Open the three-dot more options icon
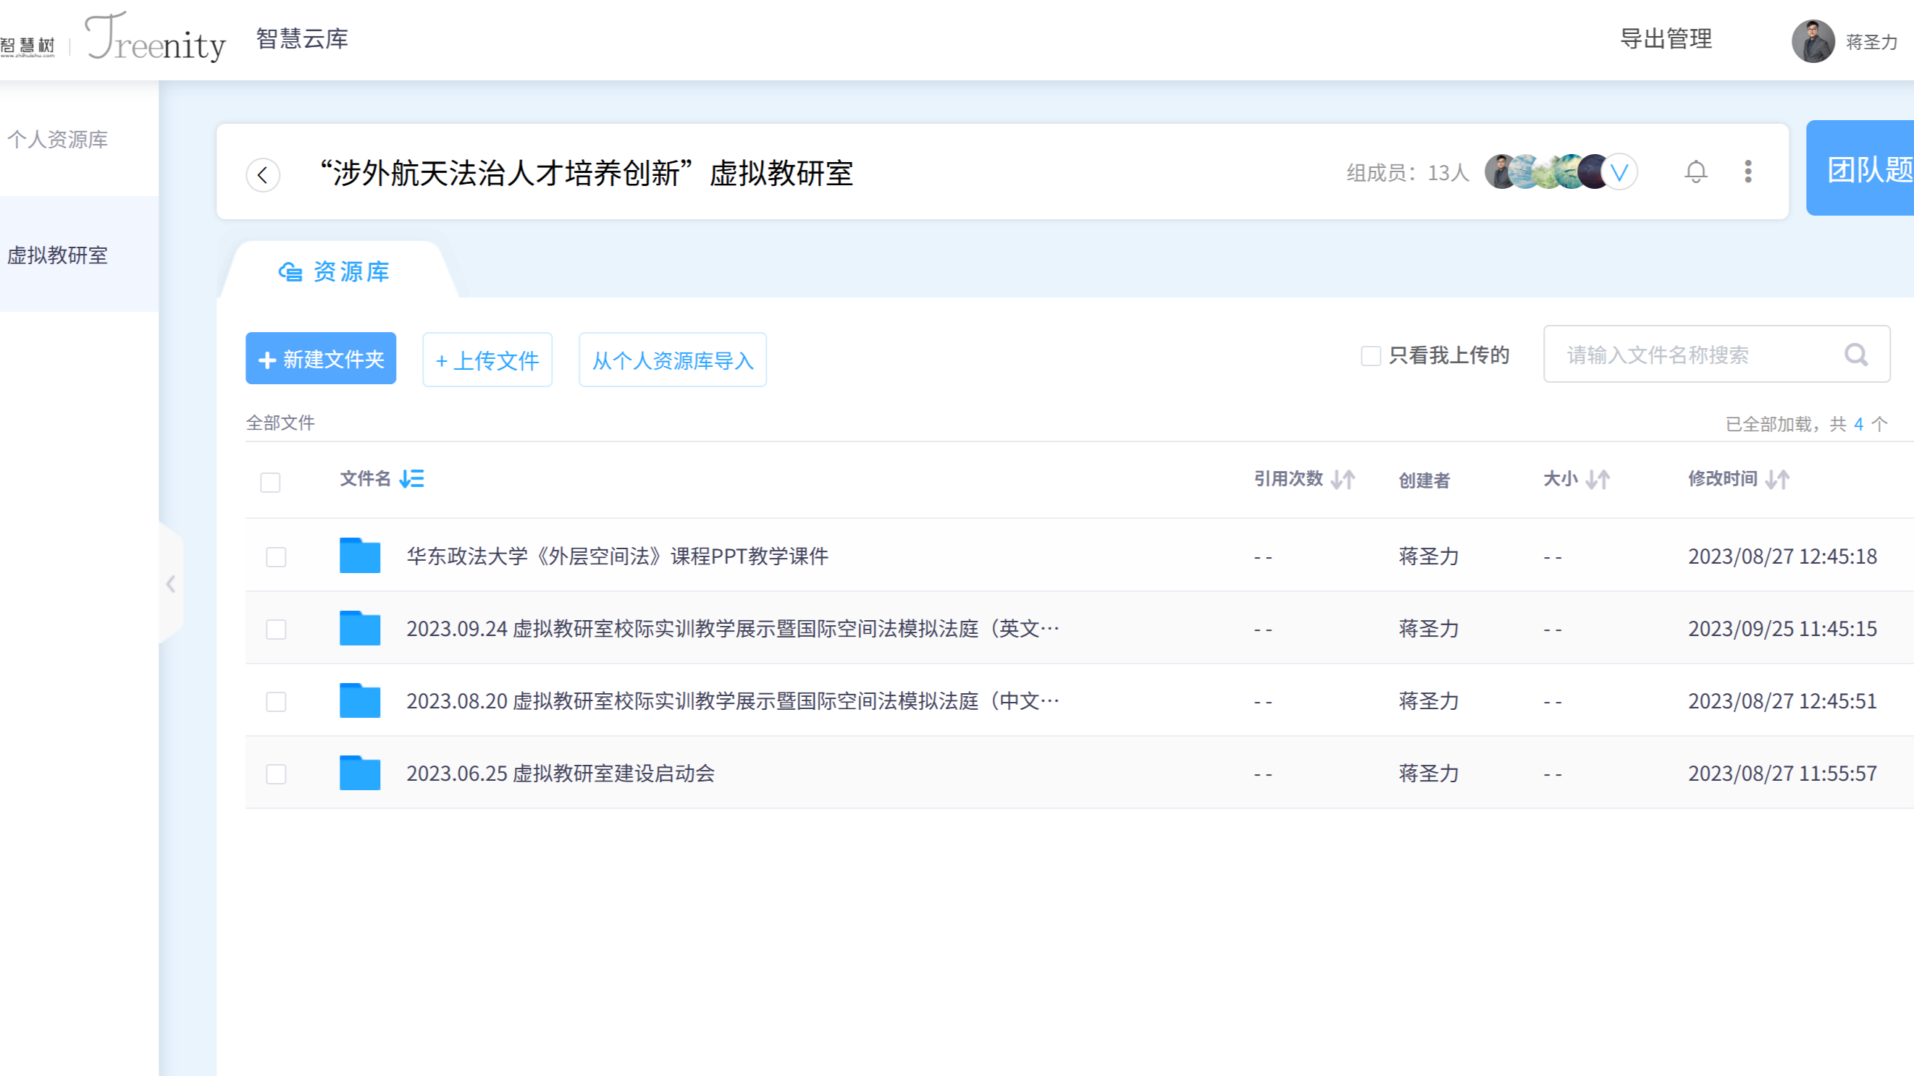1914x1076 pixels. (1749, 171)
